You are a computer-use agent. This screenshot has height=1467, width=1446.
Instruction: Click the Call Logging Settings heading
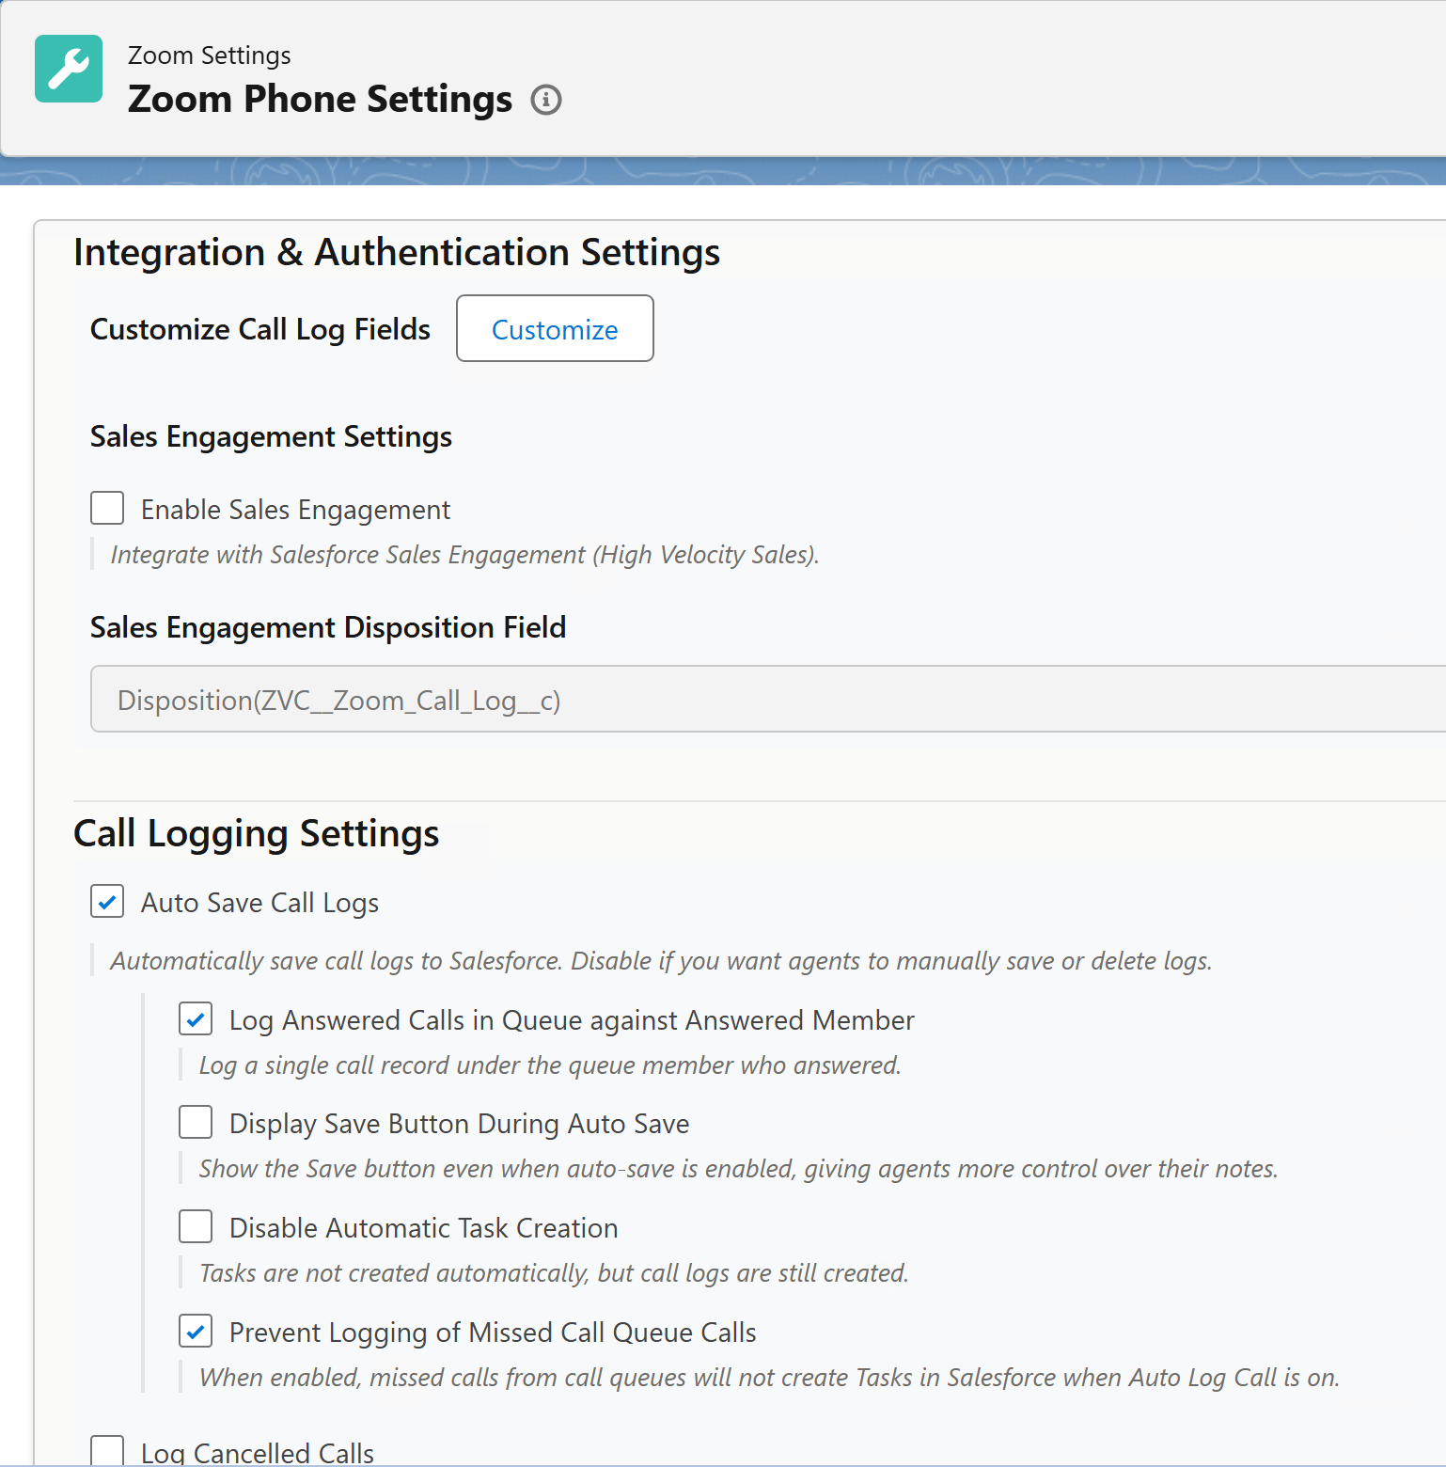coord(256,834)
